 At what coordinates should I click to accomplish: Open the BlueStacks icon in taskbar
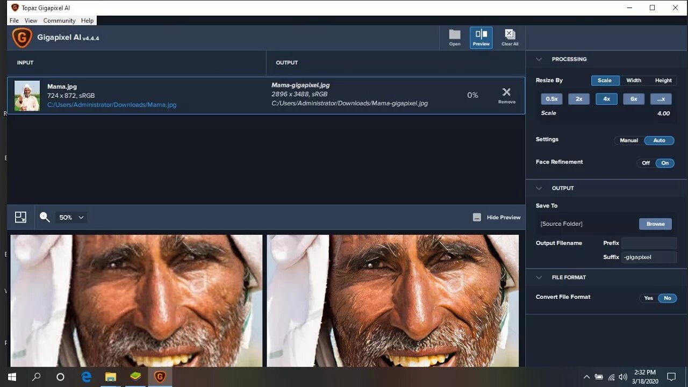pos(135,377)
